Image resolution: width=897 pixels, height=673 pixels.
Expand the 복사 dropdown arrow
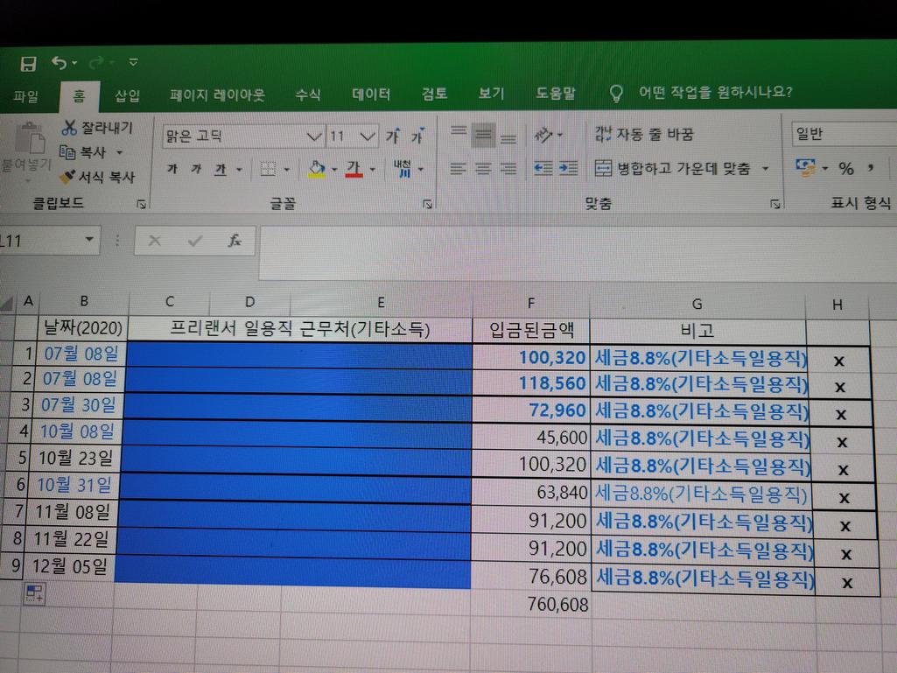[120, 153]
